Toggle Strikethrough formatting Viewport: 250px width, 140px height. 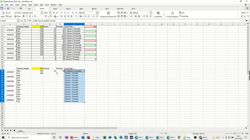35,16
